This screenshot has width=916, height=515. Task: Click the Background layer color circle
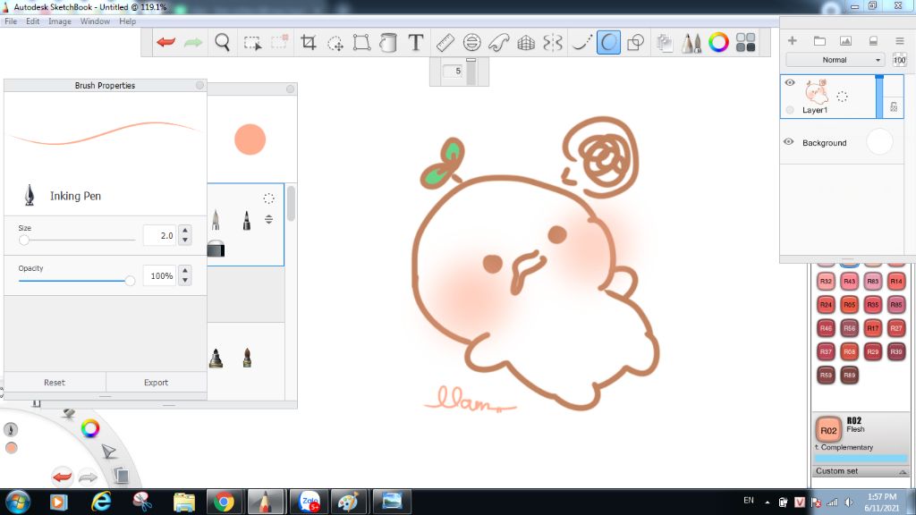click(x=880, y=142)
